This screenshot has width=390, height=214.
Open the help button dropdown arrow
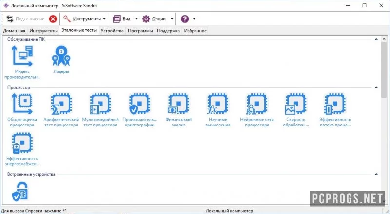pyautogui.click(x=194, y=19)
